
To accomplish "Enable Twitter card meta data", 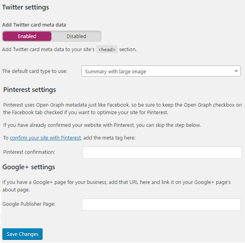I will point(27,36).
